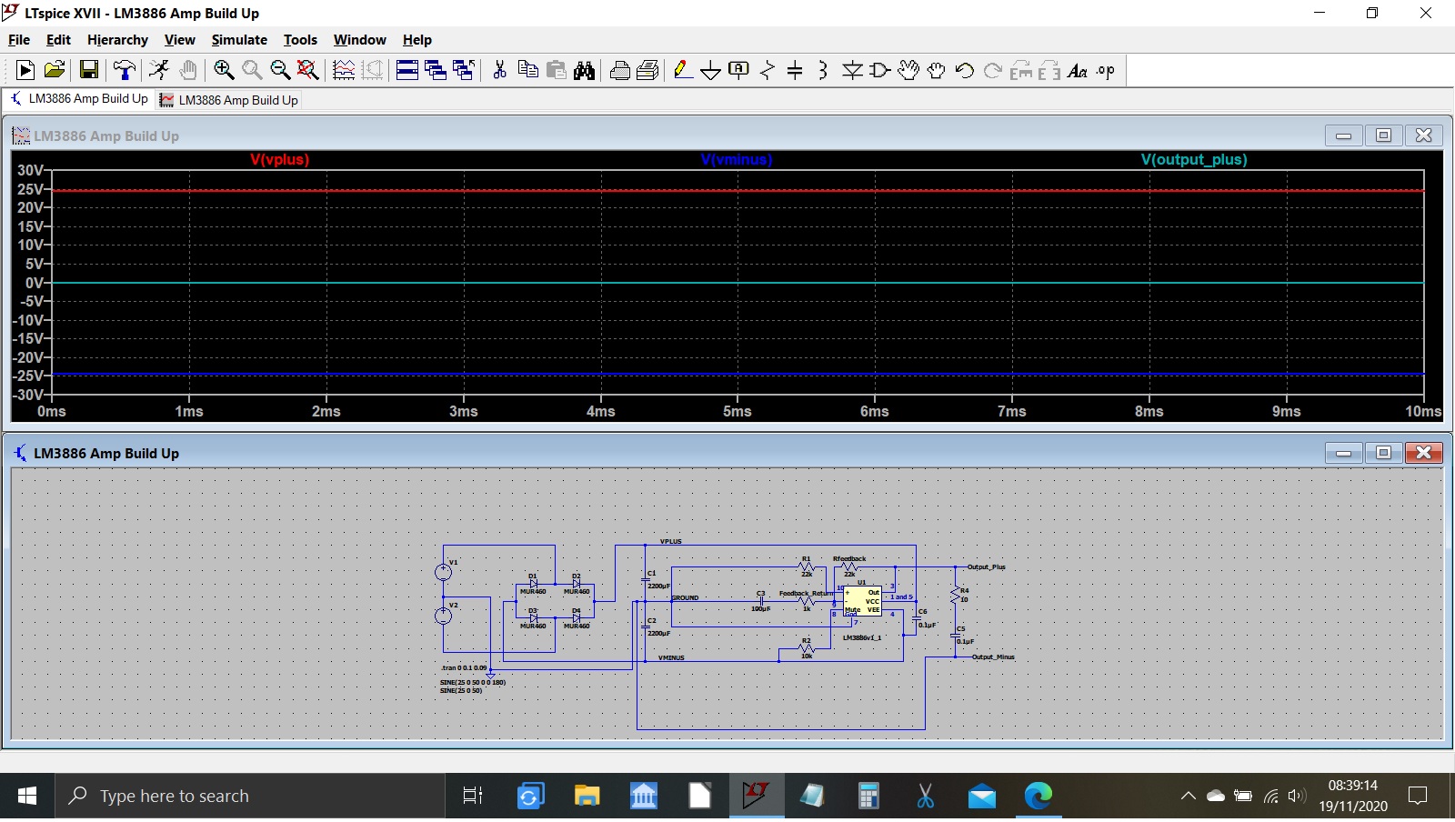
Task: Open the taskbar volume control
Action: [1297, 797]
